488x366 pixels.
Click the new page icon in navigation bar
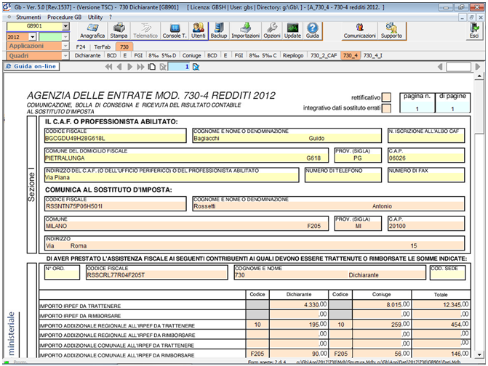click(152, 67)
